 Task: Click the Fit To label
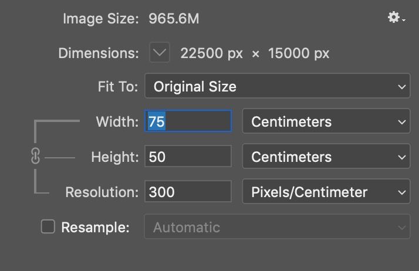point(117,87)
